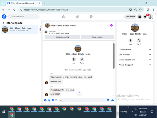Choose a GIF from the composer
Viewport: 157px width, 118px height.
tap(56, 100)
